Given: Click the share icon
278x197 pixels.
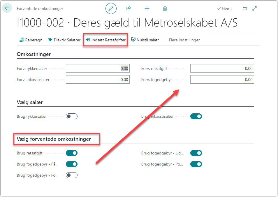Looking at the screenshot, I should pyautogui.click(x=129, y=9).
